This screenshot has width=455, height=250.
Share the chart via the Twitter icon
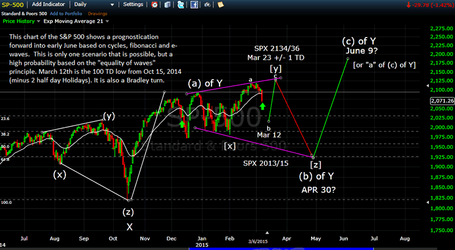point(181,5)
